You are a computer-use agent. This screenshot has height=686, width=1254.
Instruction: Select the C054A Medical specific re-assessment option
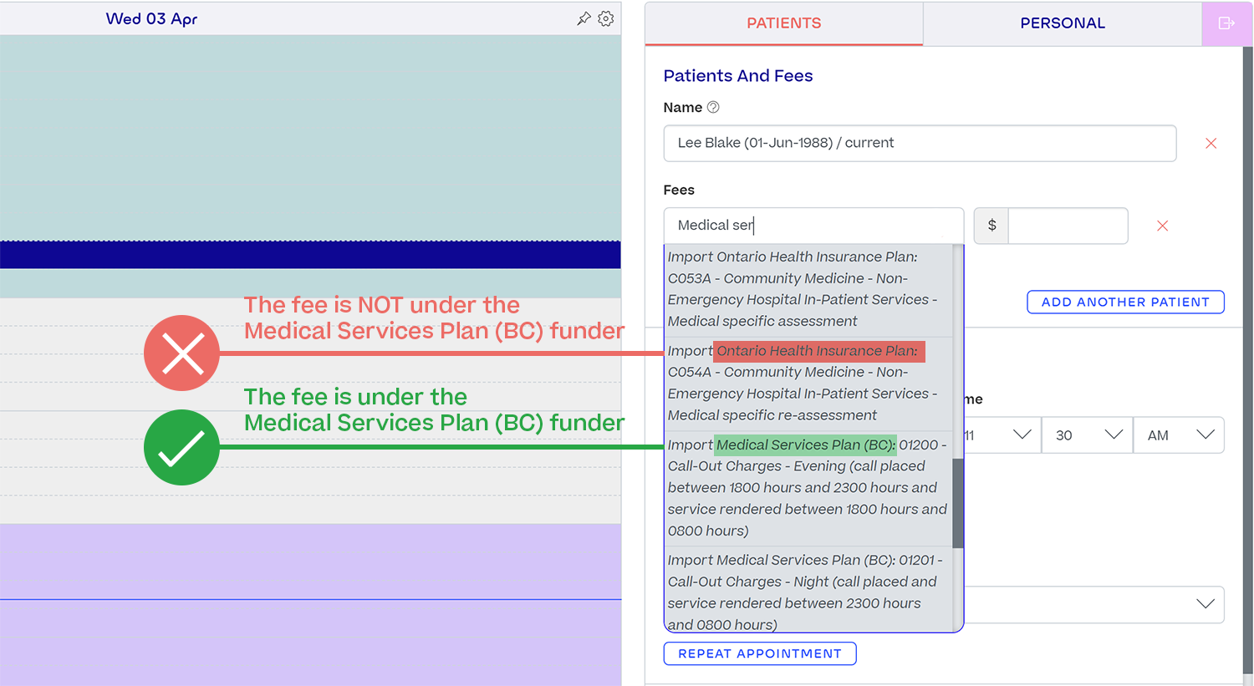point(808,383)
